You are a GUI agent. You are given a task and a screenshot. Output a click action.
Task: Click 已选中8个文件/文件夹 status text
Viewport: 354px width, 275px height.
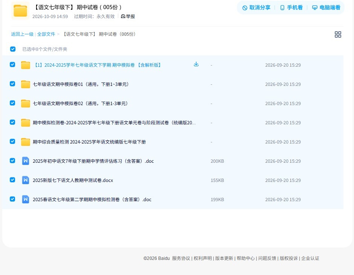[45, 49]
